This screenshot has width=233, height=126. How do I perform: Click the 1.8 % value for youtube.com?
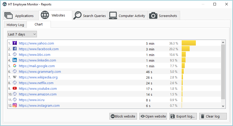(174, 88)
